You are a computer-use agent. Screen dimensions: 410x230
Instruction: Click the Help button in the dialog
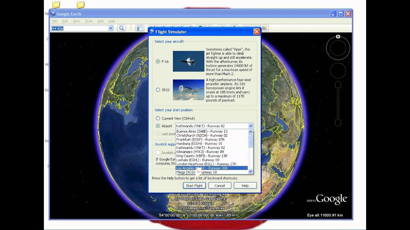coord(245,186)
